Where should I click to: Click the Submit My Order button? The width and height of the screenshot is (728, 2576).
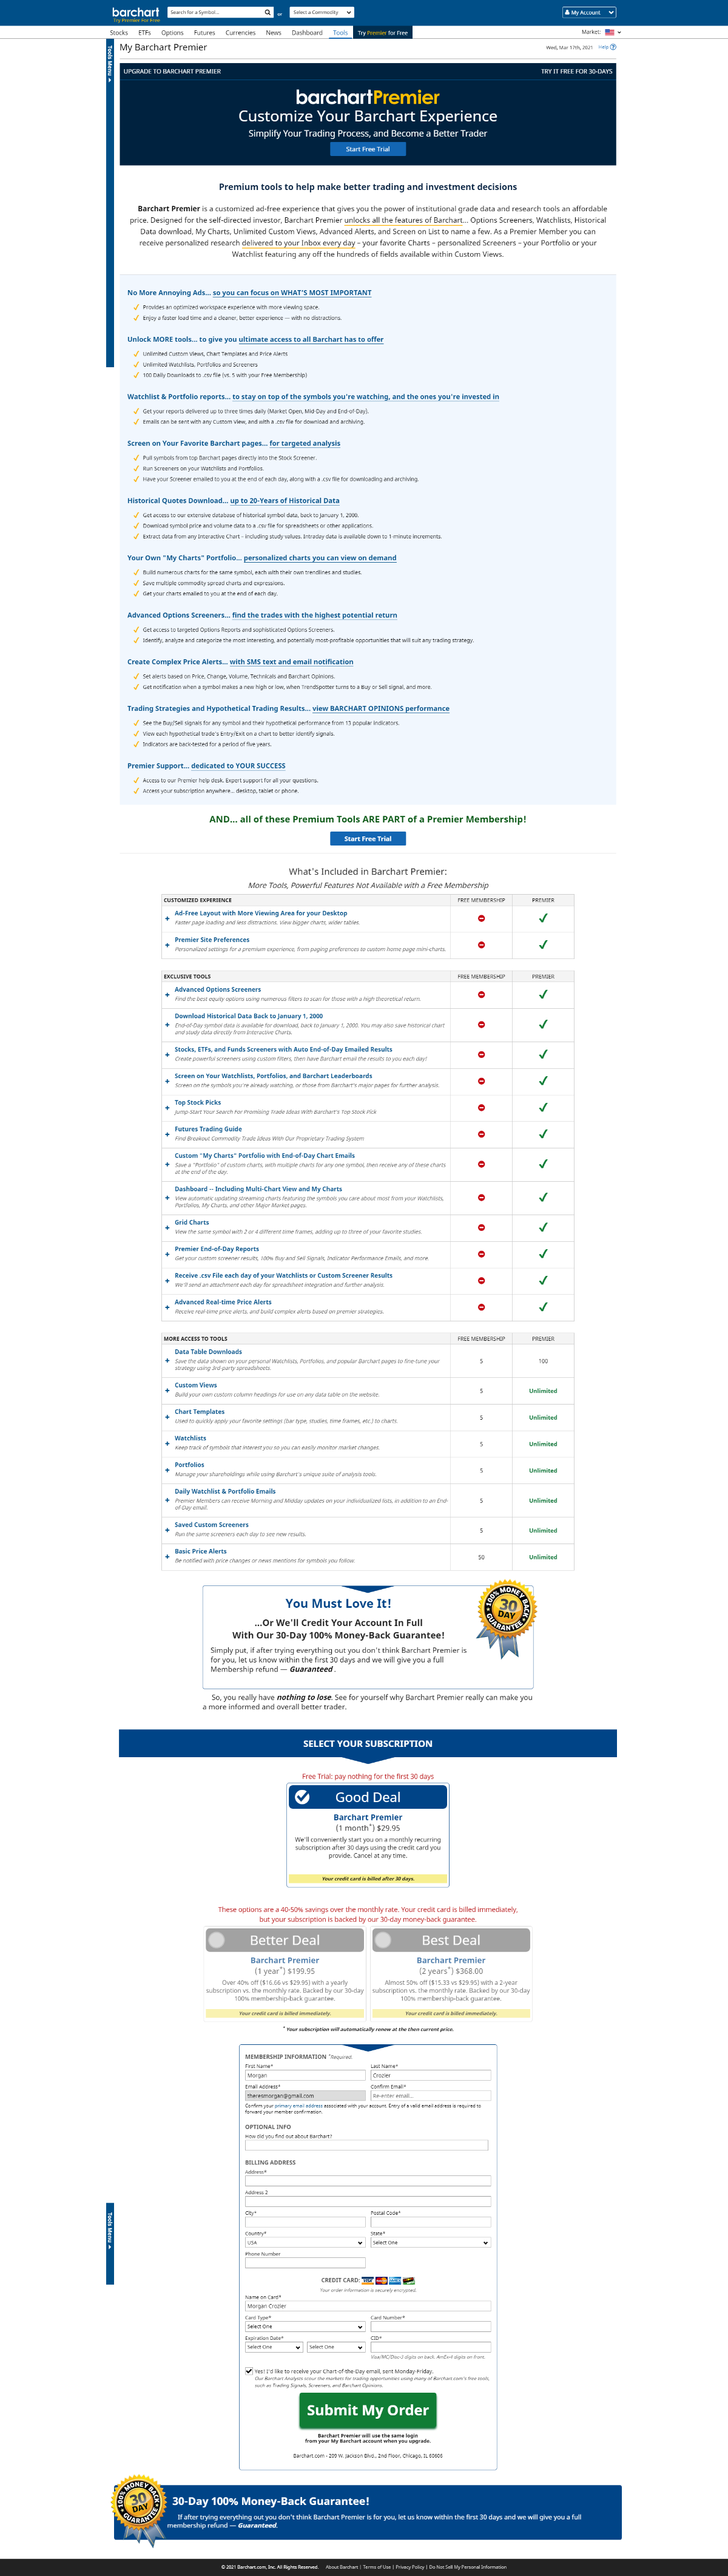tap(368, 2410)
